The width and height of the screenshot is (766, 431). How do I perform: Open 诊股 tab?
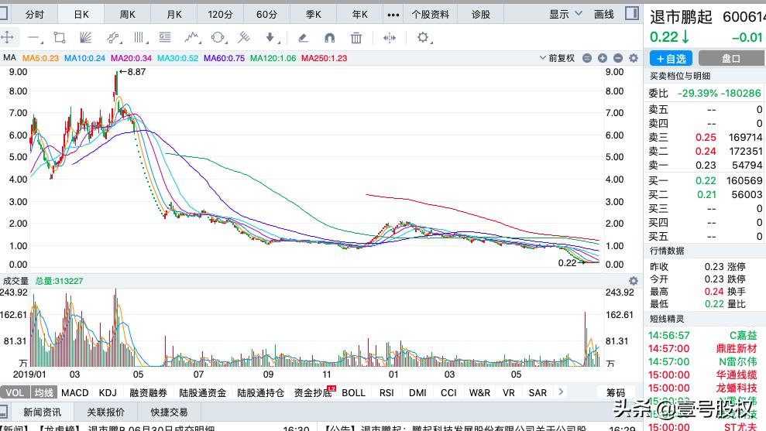tap(481, 15)
